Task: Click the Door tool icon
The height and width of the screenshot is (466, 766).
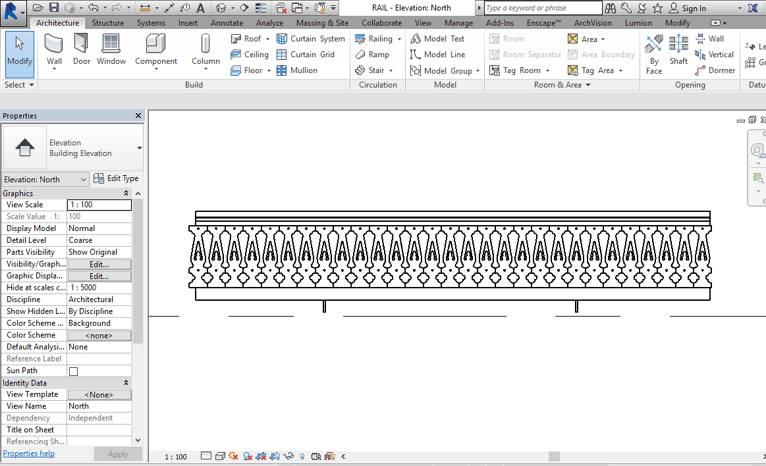Action: click(x=82, y=50)
